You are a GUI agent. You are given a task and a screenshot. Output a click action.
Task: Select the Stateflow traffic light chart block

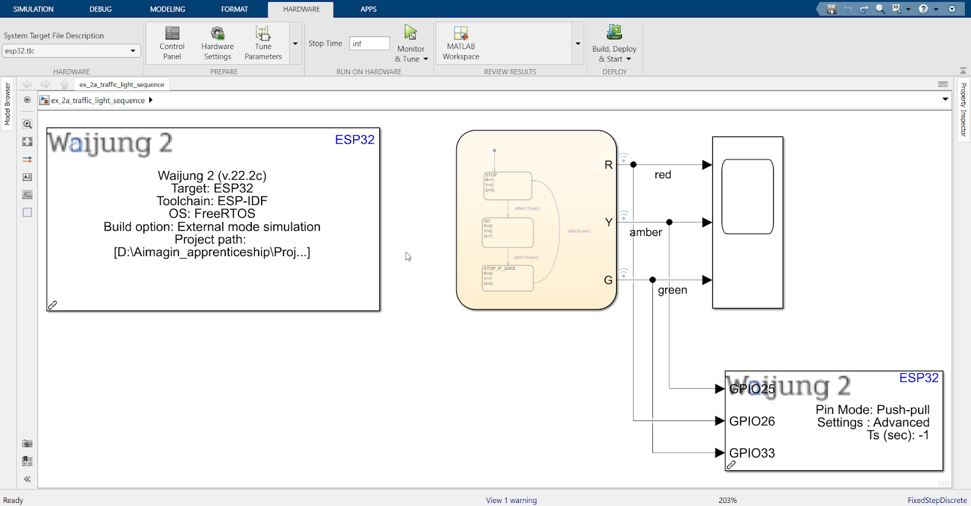click(x=536, y=220)
